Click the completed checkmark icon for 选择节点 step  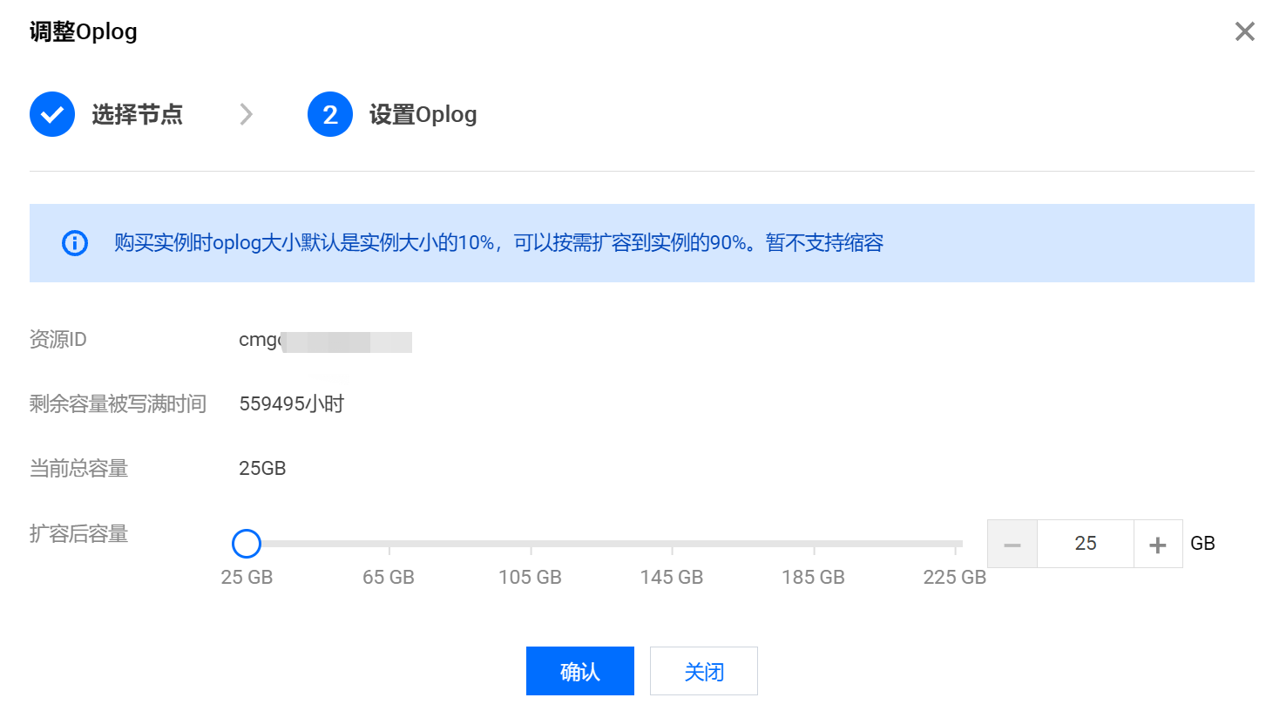tap(52, 114)
